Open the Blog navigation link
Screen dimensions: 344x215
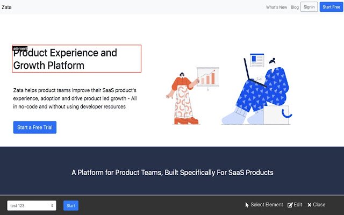295,7
